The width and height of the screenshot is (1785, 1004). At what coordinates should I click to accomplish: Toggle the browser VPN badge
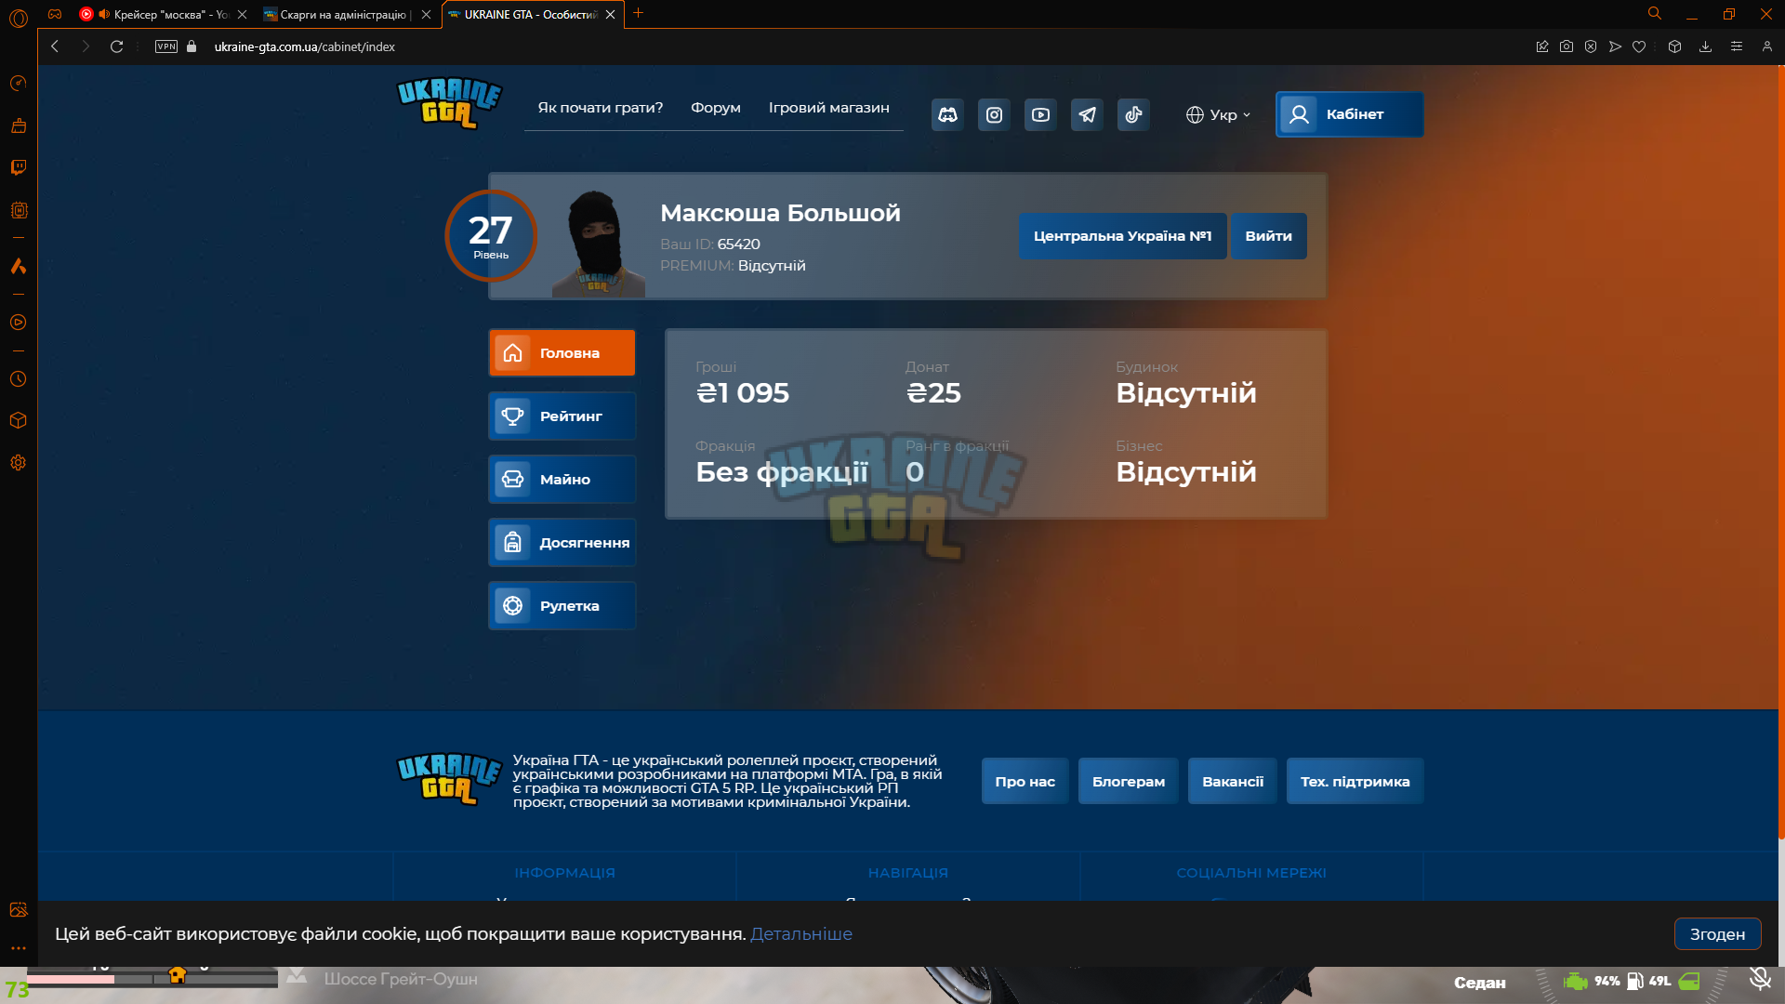point(166,46)
